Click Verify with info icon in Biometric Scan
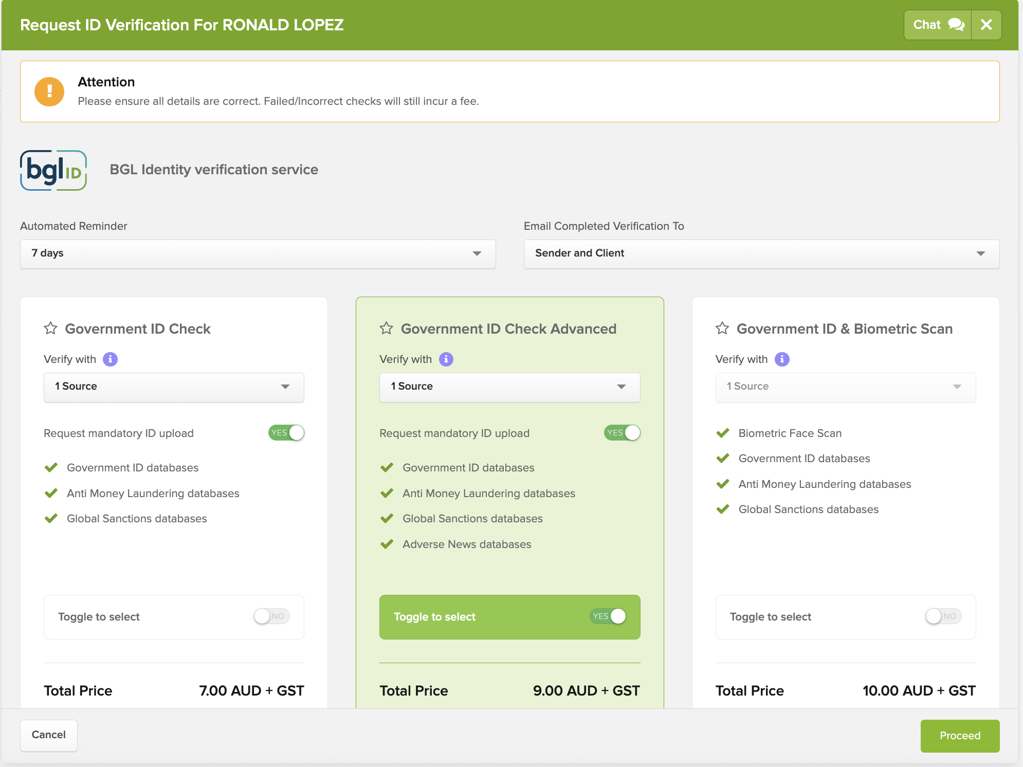Viewport: 1023px width, 767px height. pyautogui.click(x=782, y=359)
